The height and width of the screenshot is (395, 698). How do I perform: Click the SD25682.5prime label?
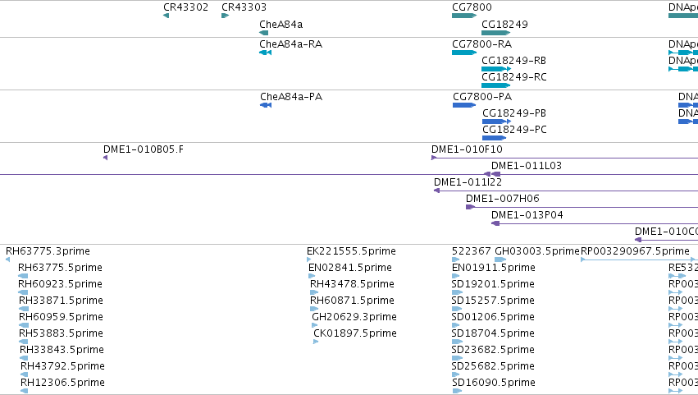tap(493, 366)
